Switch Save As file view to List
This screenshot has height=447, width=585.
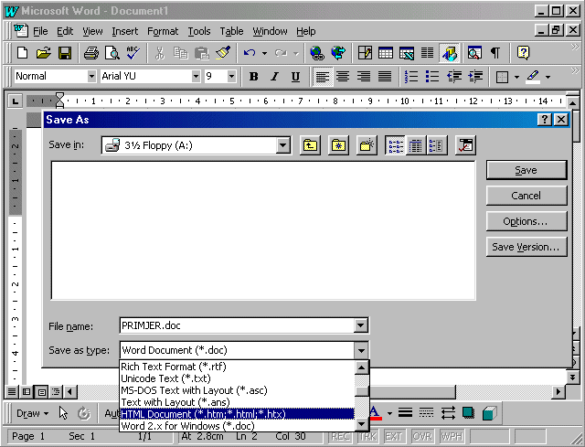395,145
